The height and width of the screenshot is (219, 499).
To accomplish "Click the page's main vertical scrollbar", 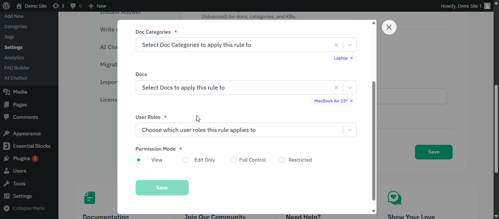I will (496, 129).
